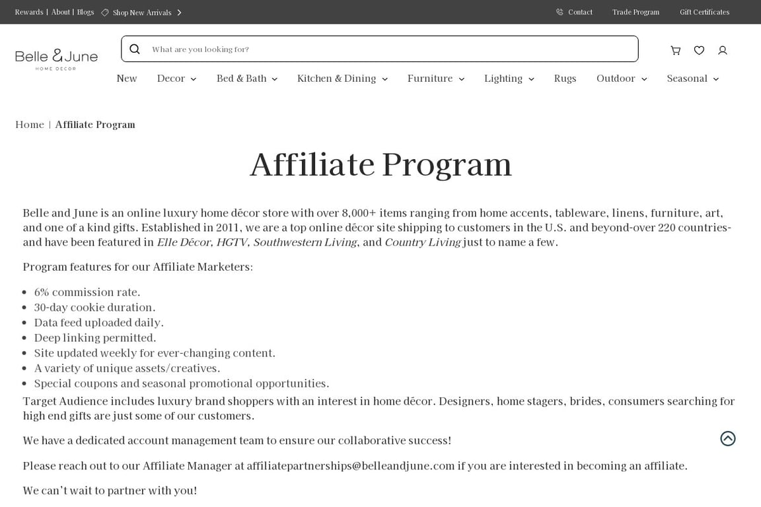Open the Decor category
The width and height of the screenshot is (761, 507).
tap(171, 79)
